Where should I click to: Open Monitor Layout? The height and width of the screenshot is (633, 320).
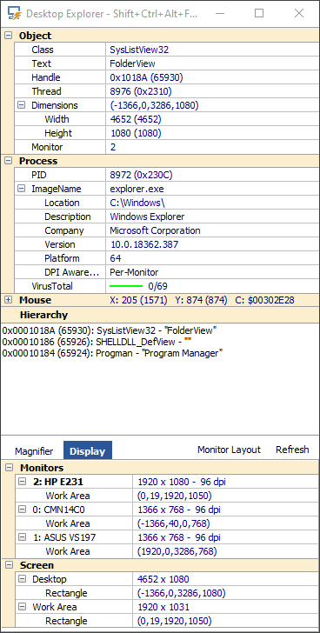tap(229, 450)
